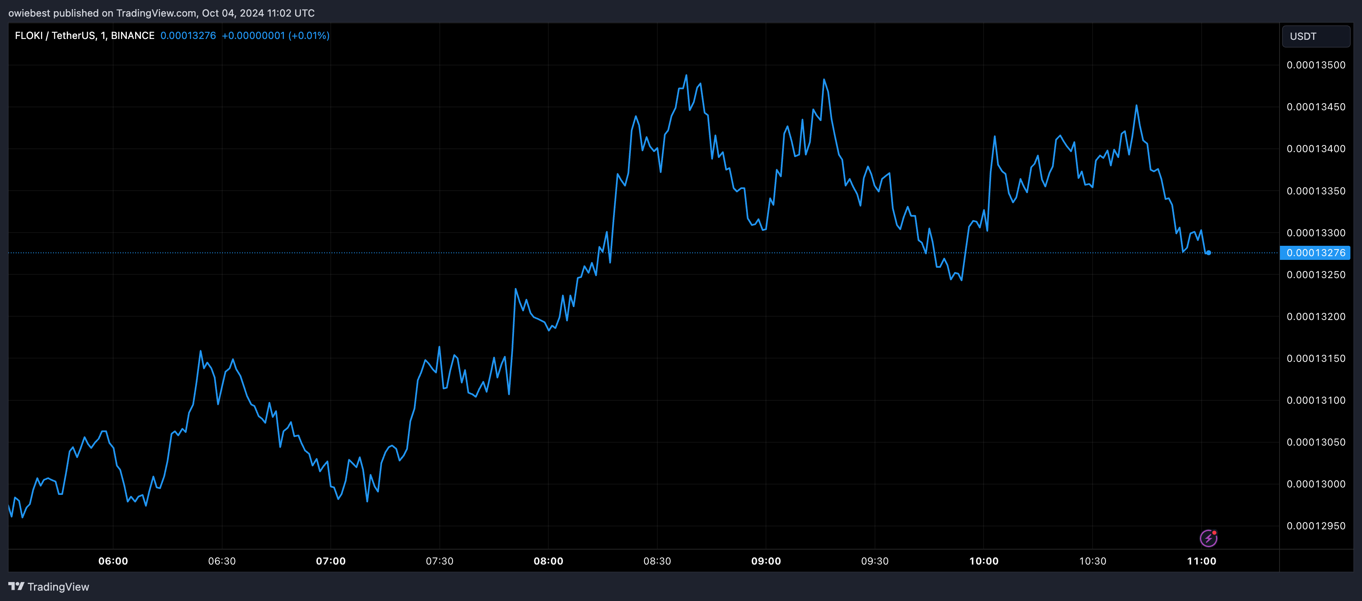The width and height of the screenshot is (1362, 601).
Task: Click the 07:00 time axis label
Action: pos(331,561)
